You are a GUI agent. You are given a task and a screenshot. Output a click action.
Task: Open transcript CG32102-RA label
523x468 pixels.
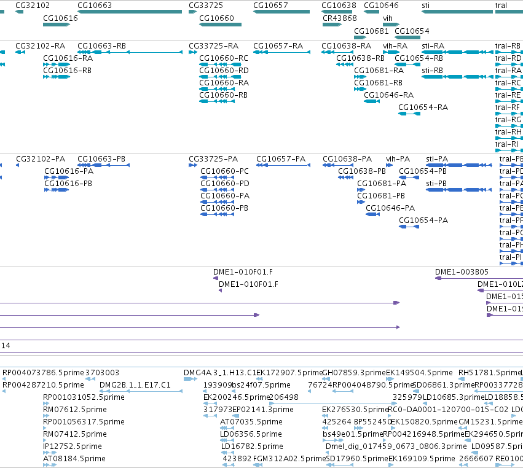pyautogui.click(x=41, y=46)
